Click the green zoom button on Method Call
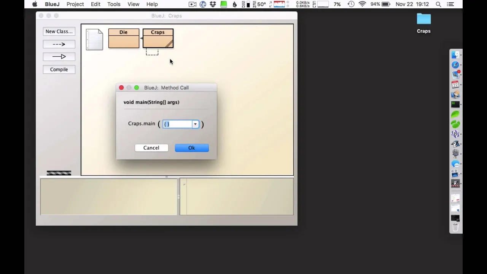This screenshot has height=274, width=487. [x=137, y=88]
